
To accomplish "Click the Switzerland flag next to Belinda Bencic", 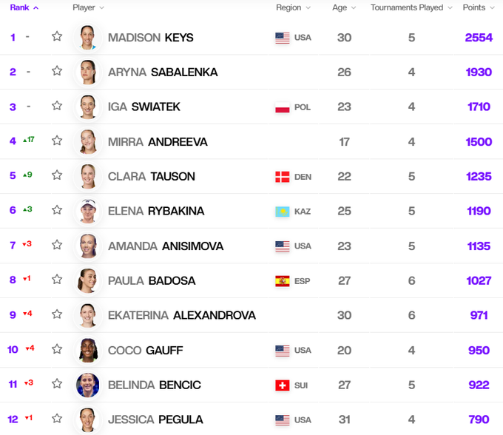I will pyautogui.click(x=282, y=385).
